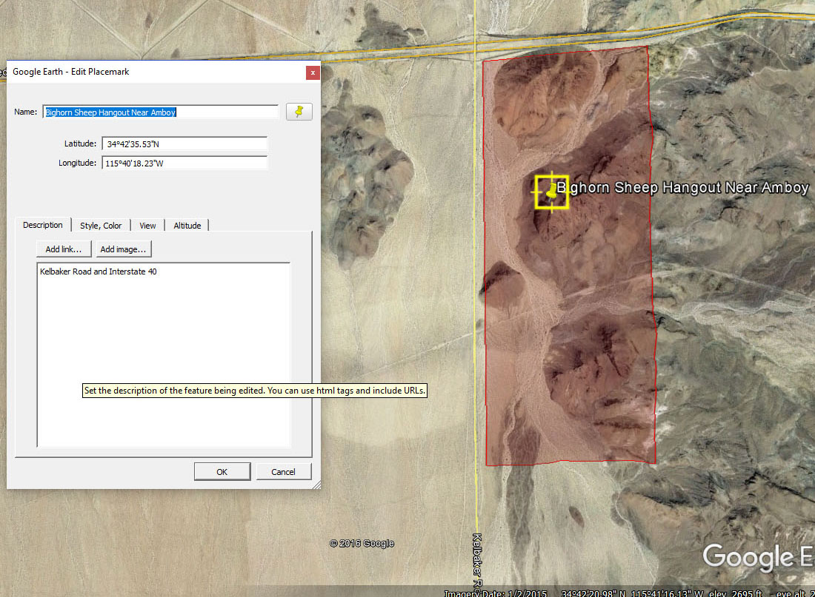Confirm the placemark with OK
This screenshot has height=597, width=815.
(222, 471)
